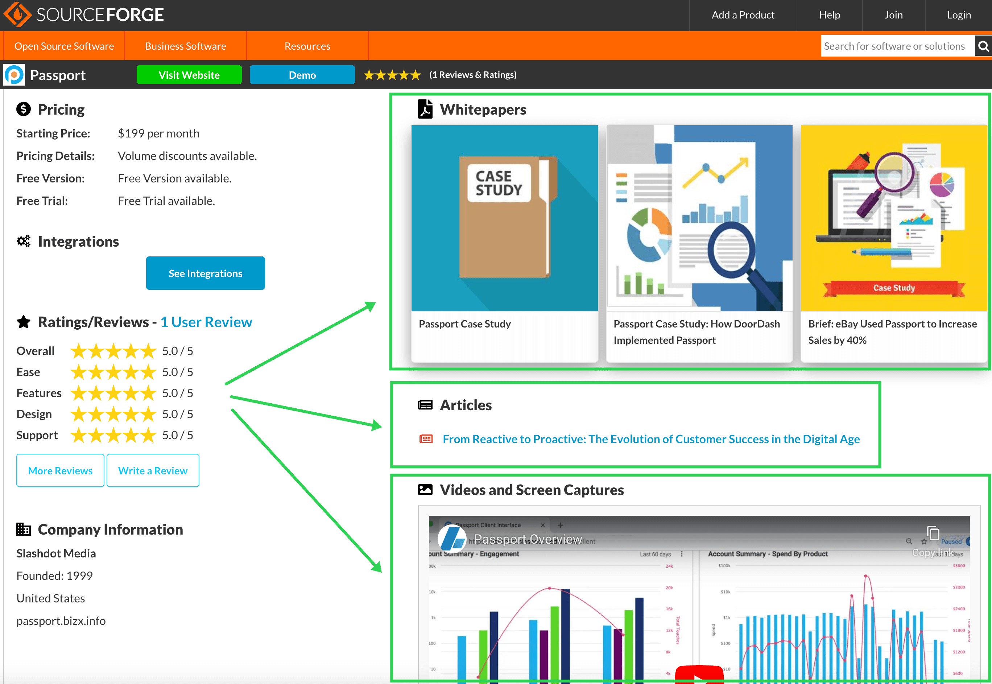This screenshot has width=992, height=684.
Task: Click the Company Information building icon
Action: [x=24, y=529]
